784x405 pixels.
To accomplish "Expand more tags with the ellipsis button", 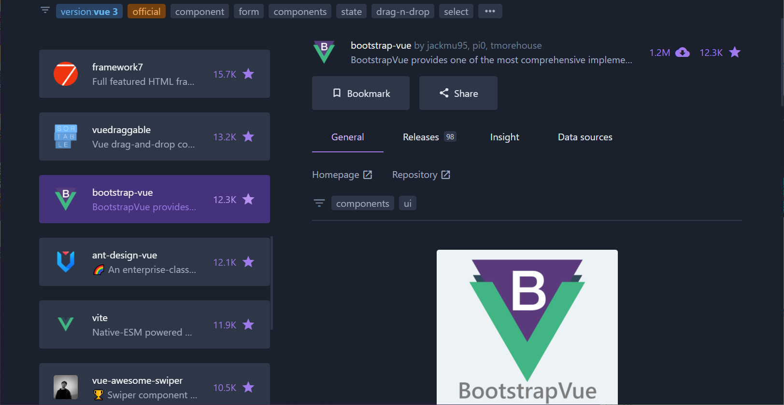I will [x=490, y=11].
